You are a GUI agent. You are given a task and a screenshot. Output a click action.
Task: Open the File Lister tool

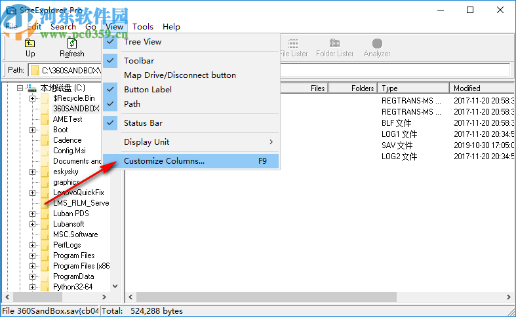click(293, 48)
